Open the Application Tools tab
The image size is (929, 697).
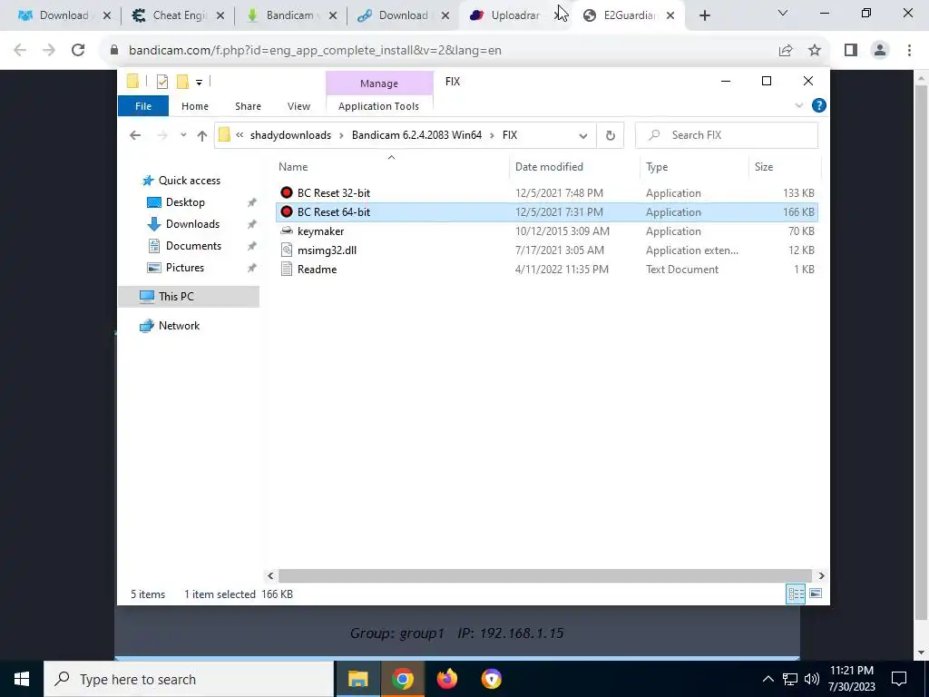point(378,106)
